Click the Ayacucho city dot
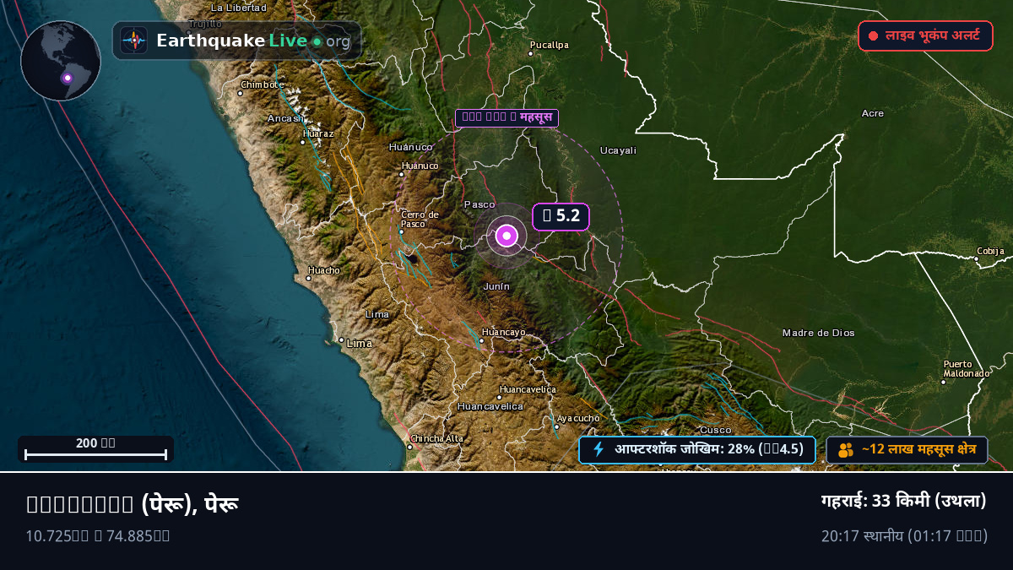Viewport: 1013px width, 570px height. pyautogui.click(x=556, y=426)
